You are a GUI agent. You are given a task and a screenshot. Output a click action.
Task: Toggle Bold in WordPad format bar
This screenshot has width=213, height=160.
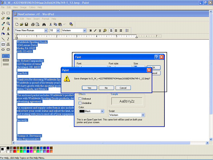91,31
